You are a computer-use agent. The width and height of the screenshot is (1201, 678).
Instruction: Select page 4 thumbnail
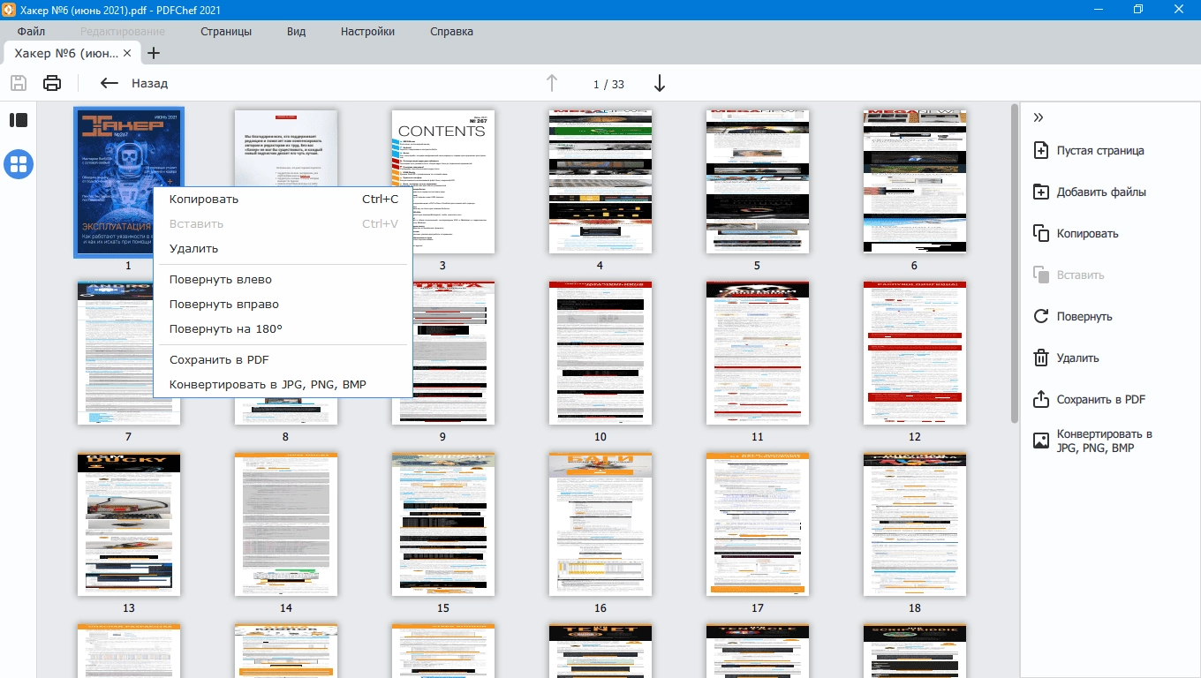point(600,181)
